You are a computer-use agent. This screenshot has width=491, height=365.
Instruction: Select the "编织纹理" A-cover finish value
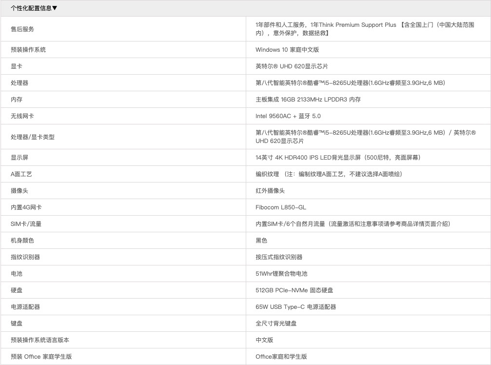pyautogui.click(x=329, y=174)
